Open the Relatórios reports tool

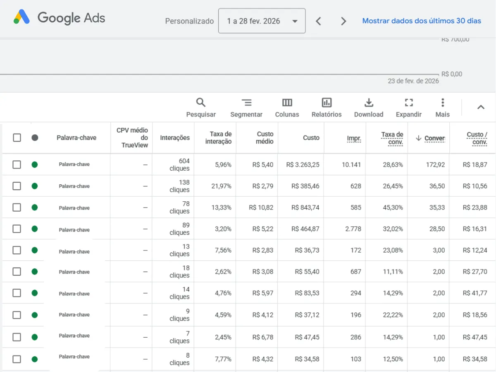(x=327, y=108)
